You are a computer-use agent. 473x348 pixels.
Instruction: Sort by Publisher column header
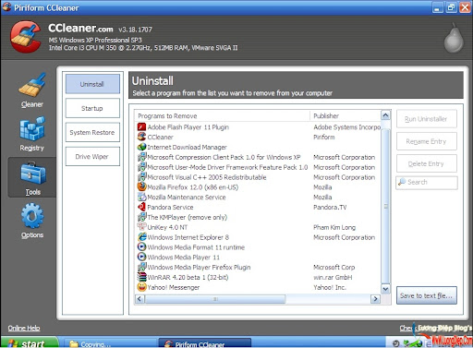pos(346,116)
